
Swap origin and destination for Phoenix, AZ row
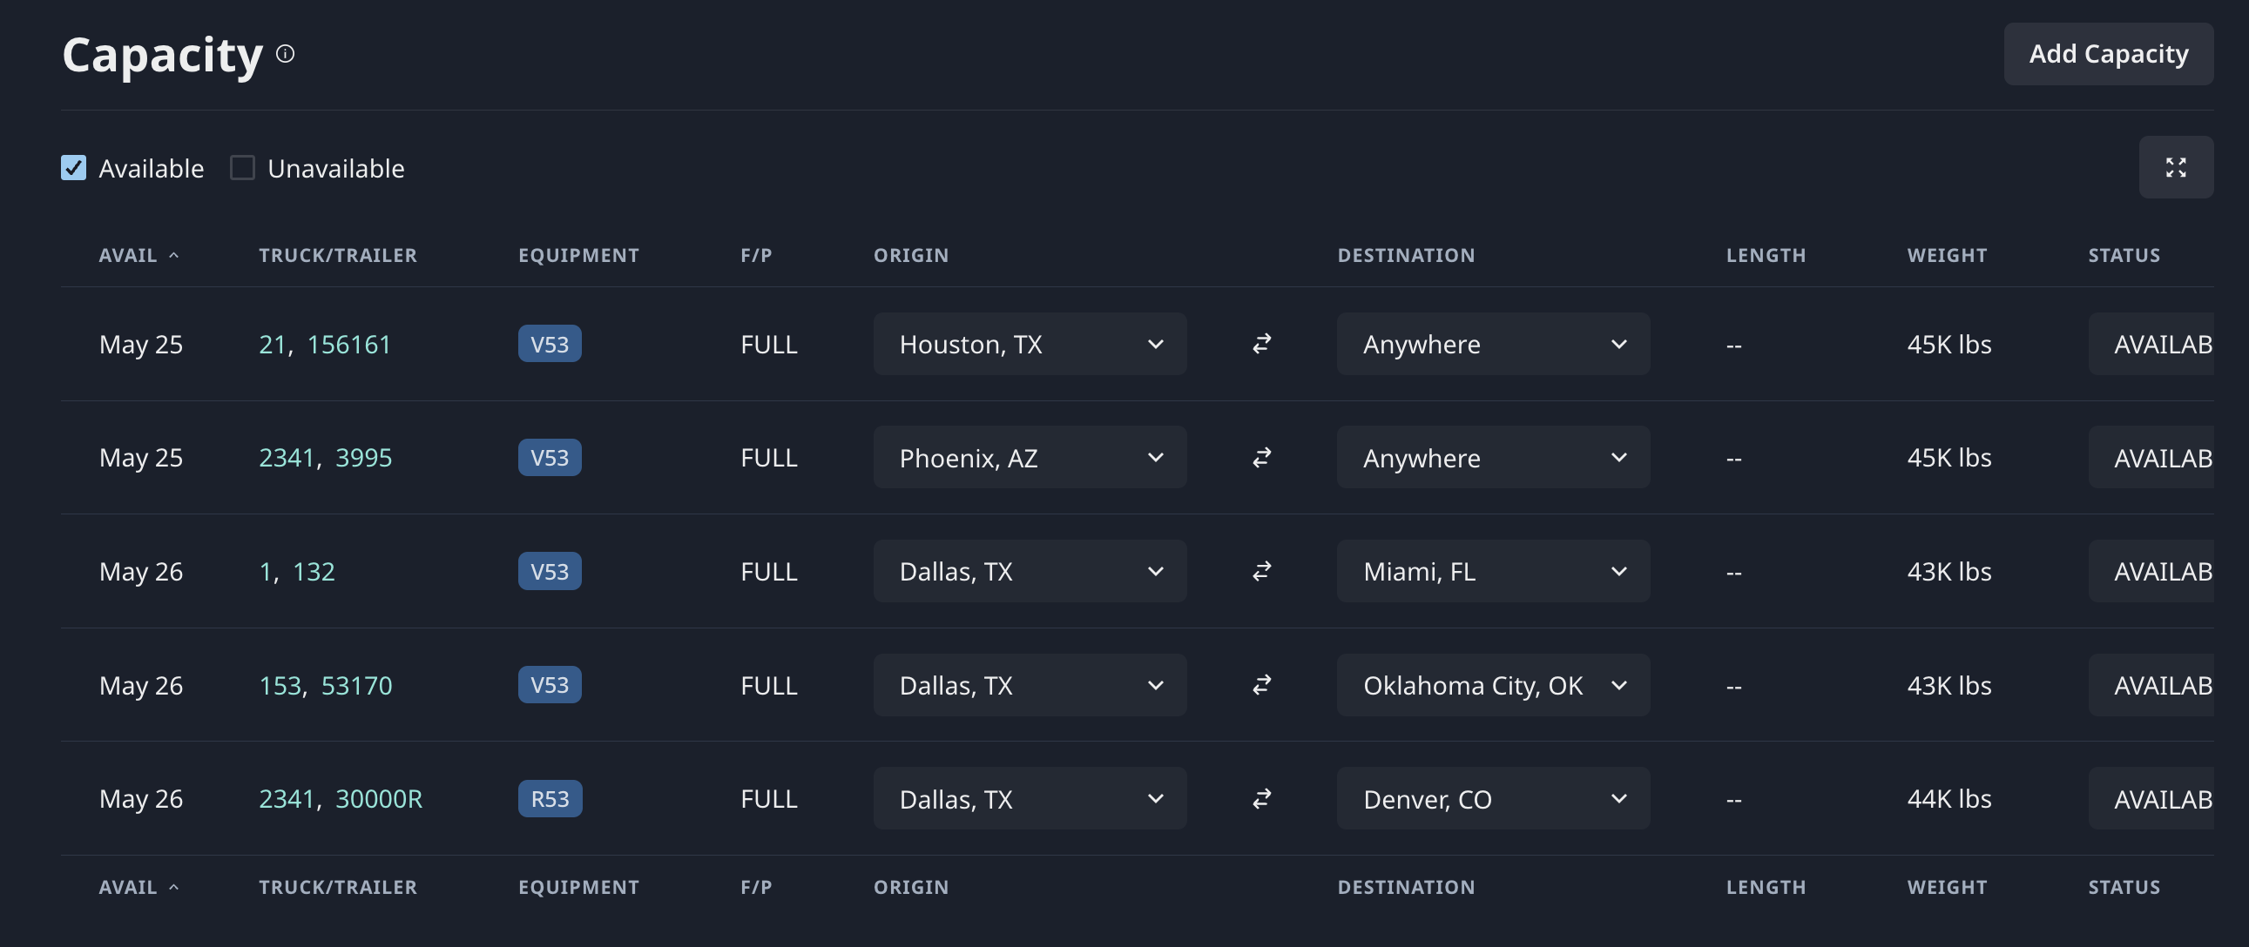(1261, 457)
